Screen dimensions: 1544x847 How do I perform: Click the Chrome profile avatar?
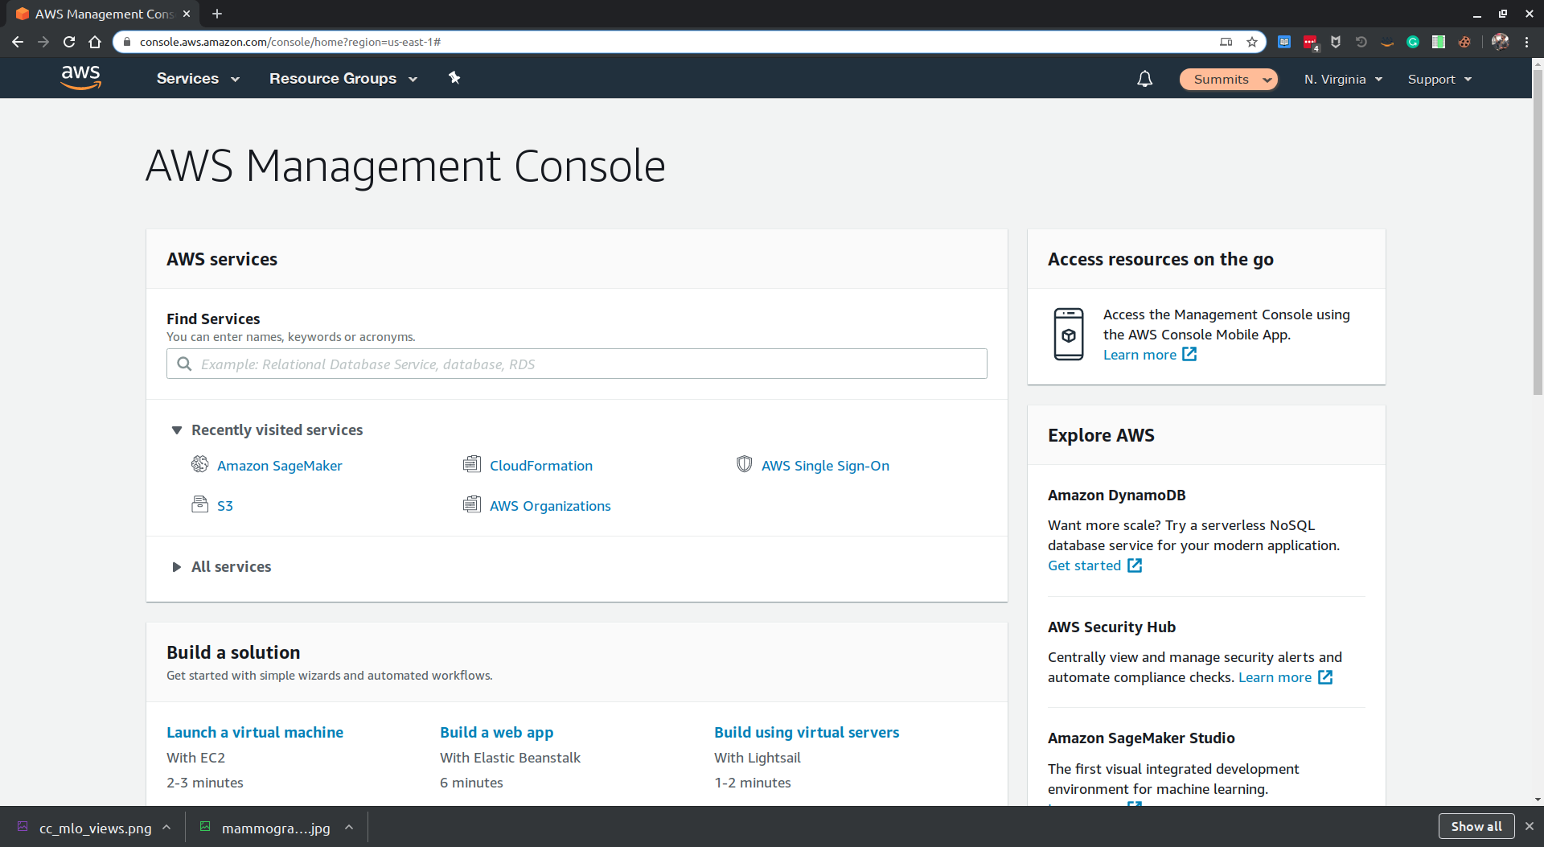(1500, 42)
